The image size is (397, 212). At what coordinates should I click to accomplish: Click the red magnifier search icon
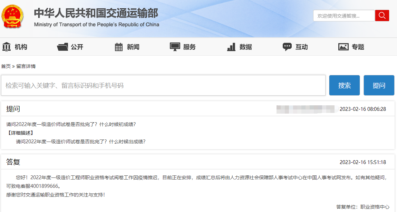(382, 15)
